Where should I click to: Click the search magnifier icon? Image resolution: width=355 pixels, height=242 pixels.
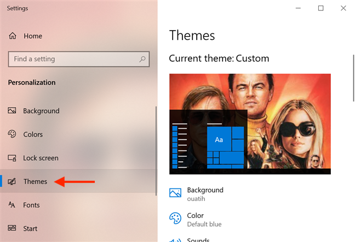pyautogui.click(x=142, y=59)
